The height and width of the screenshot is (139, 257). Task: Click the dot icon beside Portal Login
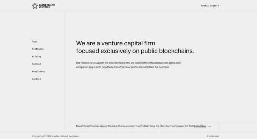218,6
